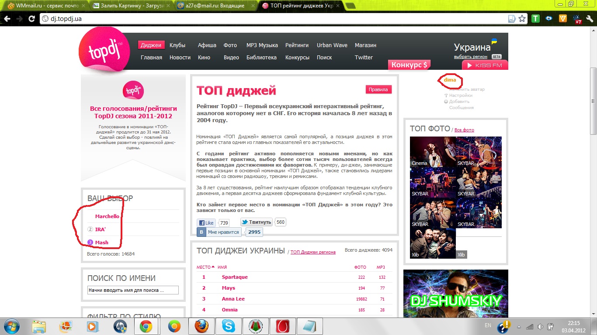Viewport: 597px width, 335px height.
Task: Open the dima profile link
Action: click(450, 80)
